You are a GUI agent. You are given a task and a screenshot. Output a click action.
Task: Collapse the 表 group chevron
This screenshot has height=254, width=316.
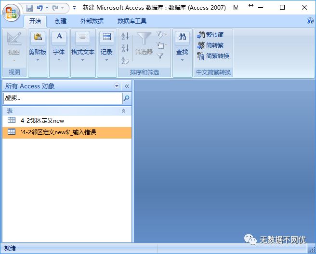point(123,111)
